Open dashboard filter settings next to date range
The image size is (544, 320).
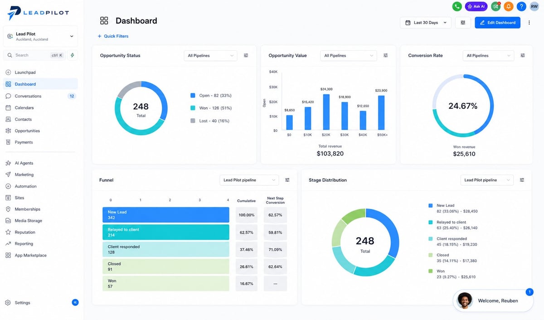[x=463, y=23]
